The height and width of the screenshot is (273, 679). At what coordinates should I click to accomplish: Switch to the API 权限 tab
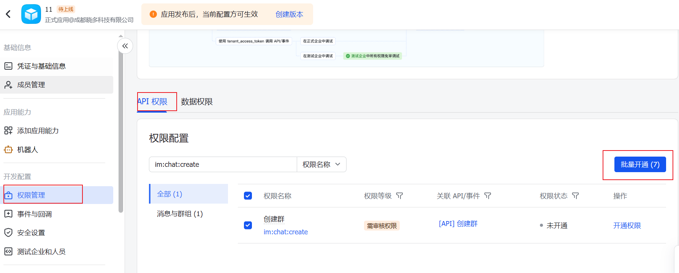pyautogui.click(x=152, y=102)
